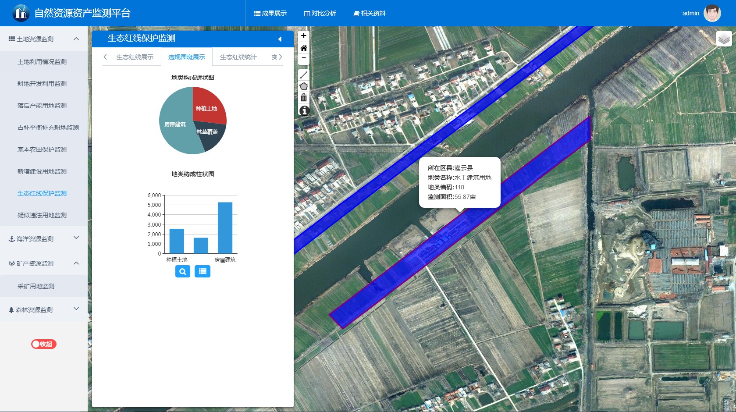
Task: Click the trash delete drawing icon
Action: (x=303, y=98)
